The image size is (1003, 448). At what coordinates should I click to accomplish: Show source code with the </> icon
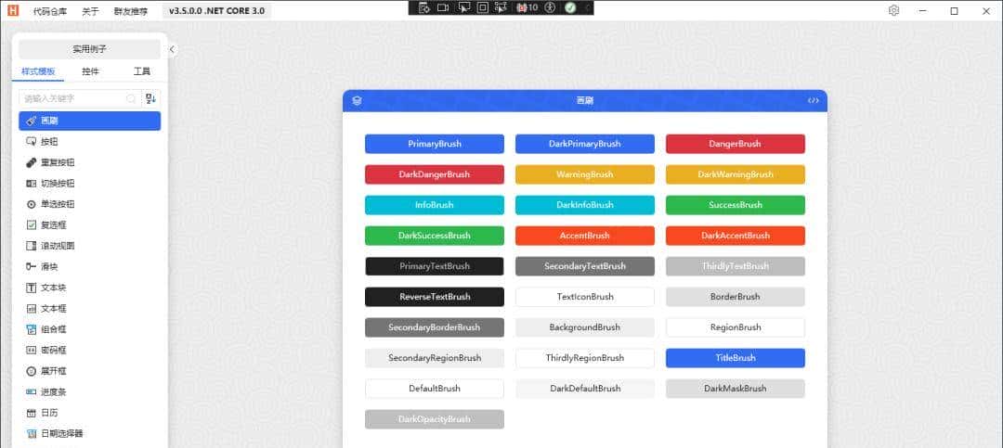click(814, 100)
